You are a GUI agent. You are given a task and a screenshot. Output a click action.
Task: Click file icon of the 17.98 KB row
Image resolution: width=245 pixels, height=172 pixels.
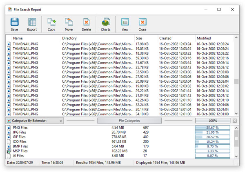(9, 44)
